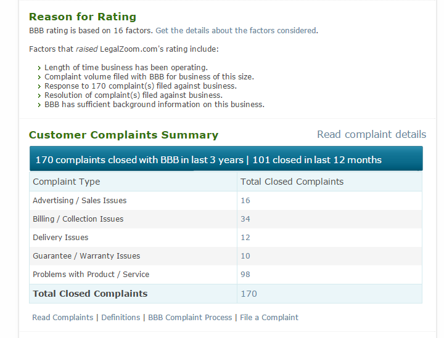This screenshot has height=338, width=444.
Task: Click the Delivery Issues count 12
Action: click(x=245, y=238)
